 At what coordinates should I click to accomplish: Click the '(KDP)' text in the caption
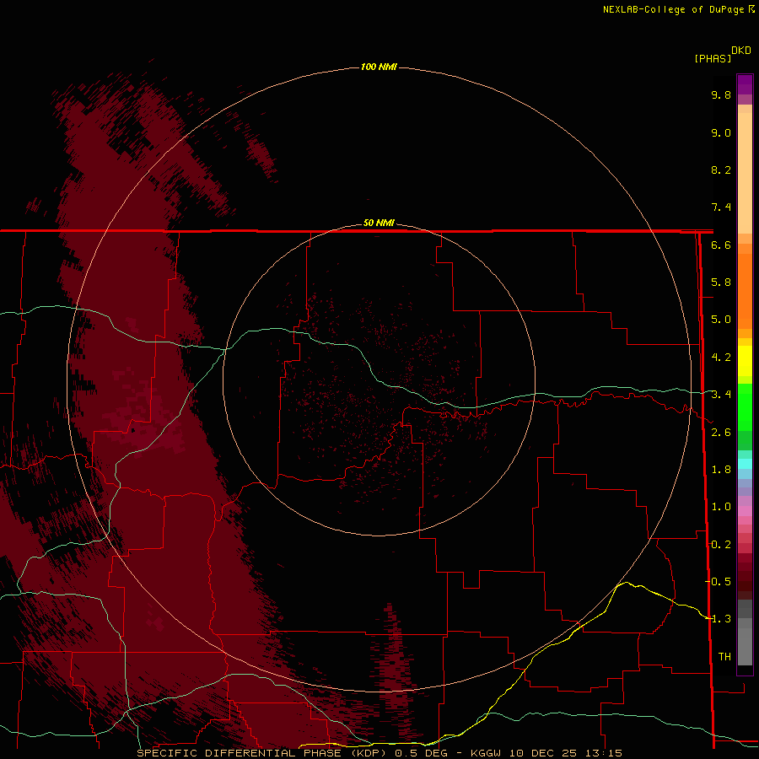[x=369, y=753]
